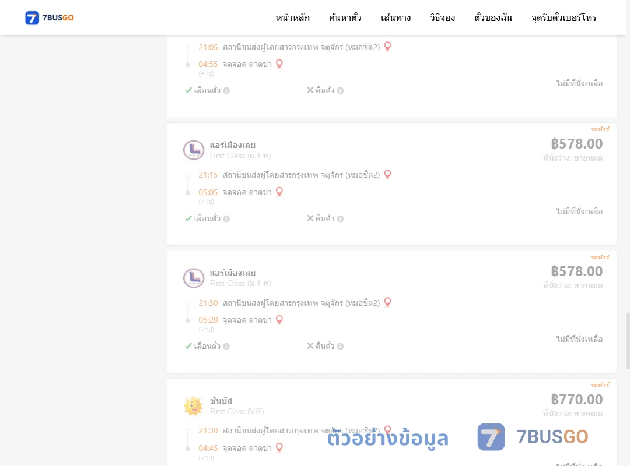Click X icon for คืนตั๋ว in 05:20 trip
Screen dimensions: 630x466
click(x=310, y=345)
